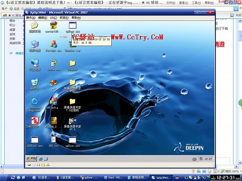Screen dimensions: 242x181
Task: Open the CD menu in Virtual PC
Action: 53,18
